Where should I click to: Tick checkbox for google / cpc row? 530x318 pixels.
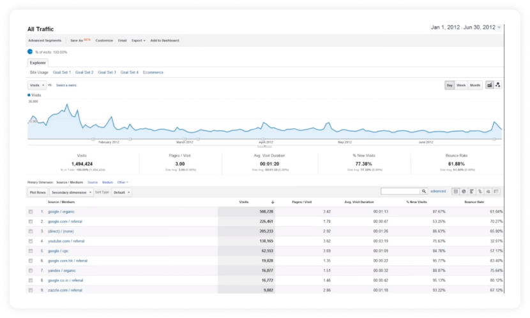[x=31, y=251]
